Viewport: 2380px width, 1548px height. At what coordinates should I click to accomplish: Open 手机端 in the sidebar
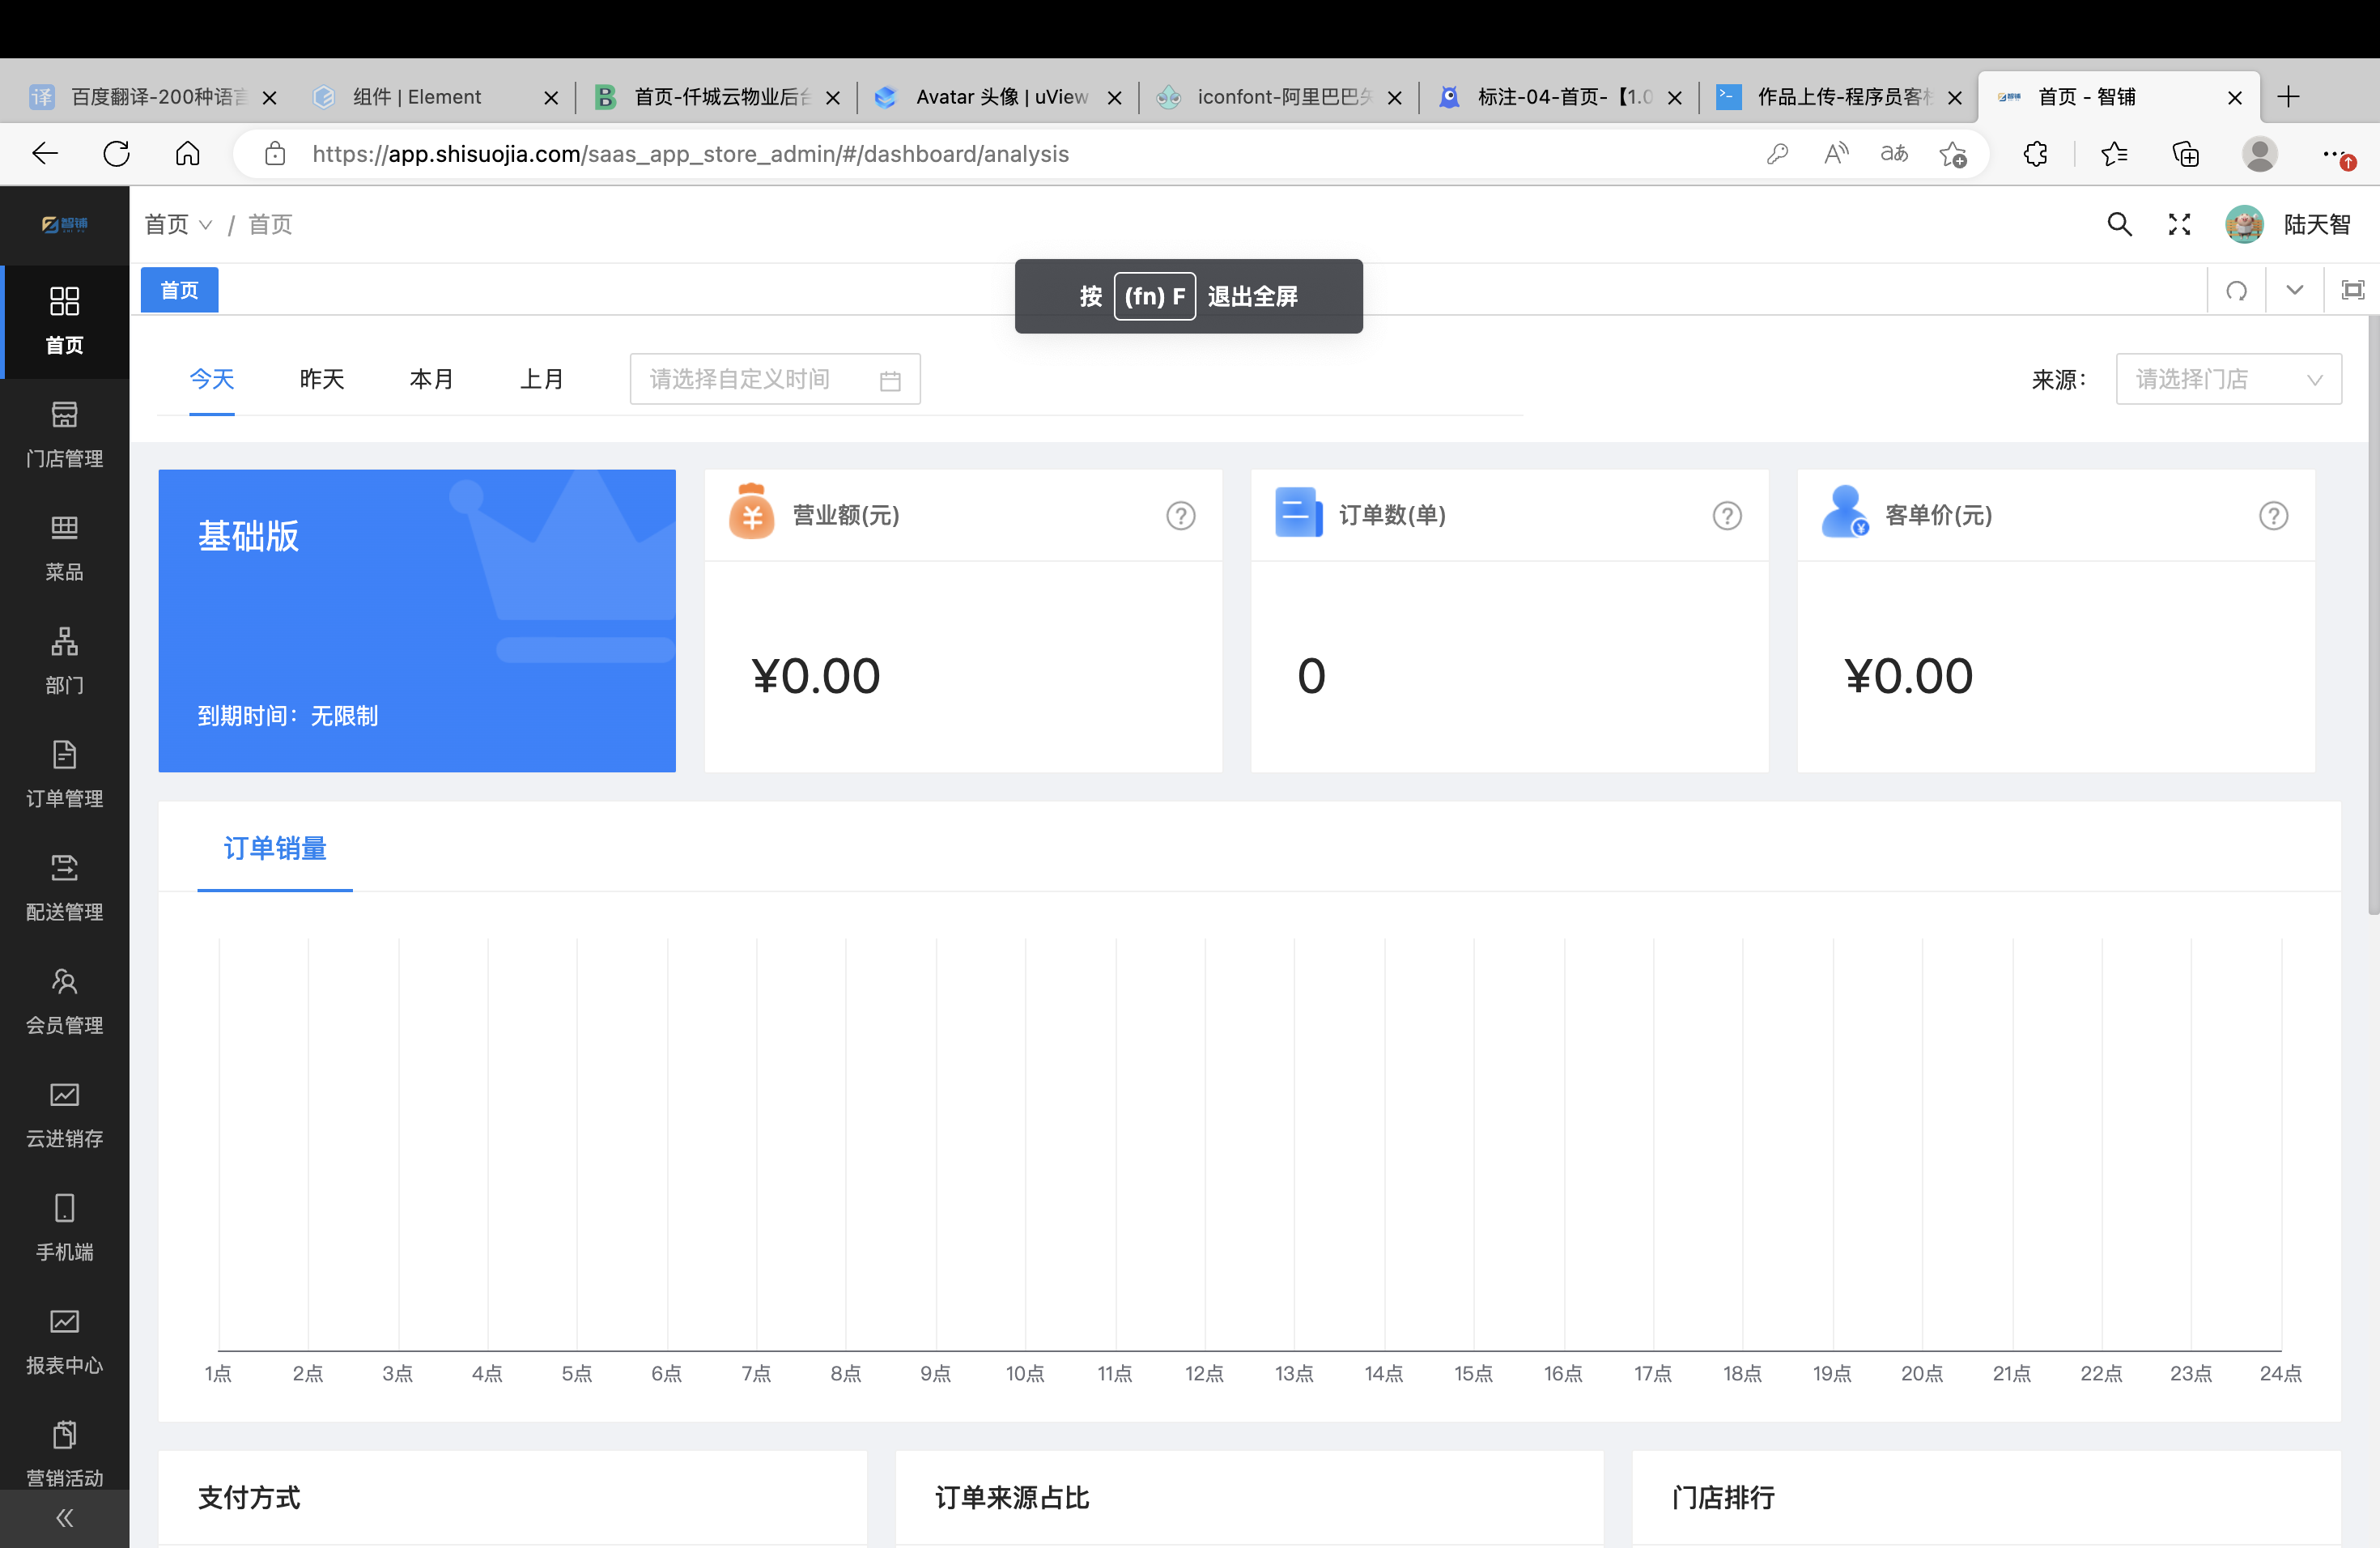click(64, 1228)
